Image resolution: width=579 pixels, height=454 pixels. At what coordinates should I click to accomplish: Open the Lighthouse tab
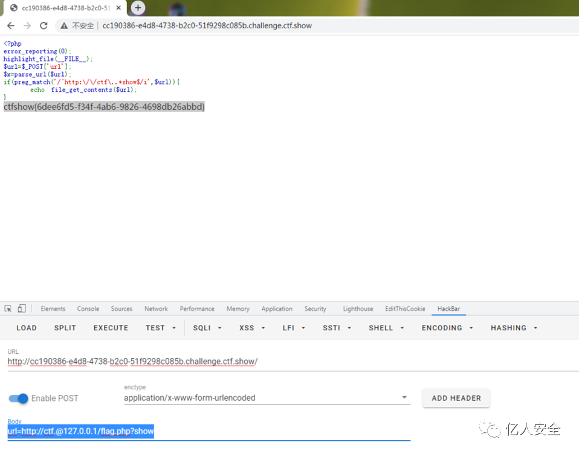358,309
